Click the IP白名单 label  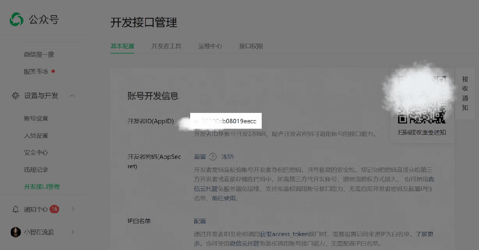[139, 221]
